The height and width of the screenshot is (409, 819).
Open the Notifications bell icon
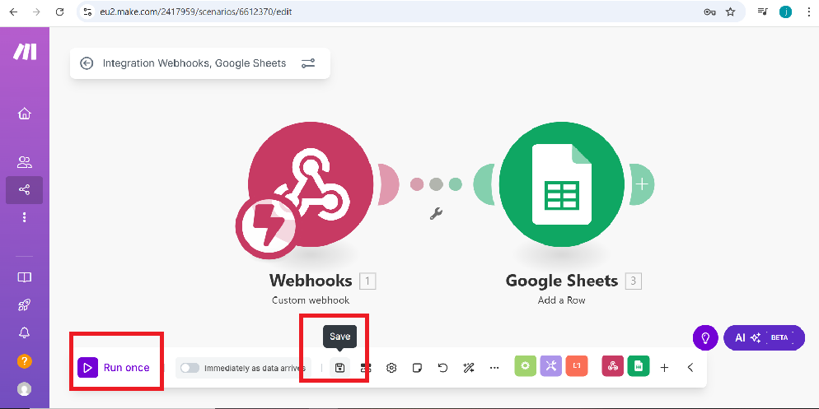(x=25, y=332)
